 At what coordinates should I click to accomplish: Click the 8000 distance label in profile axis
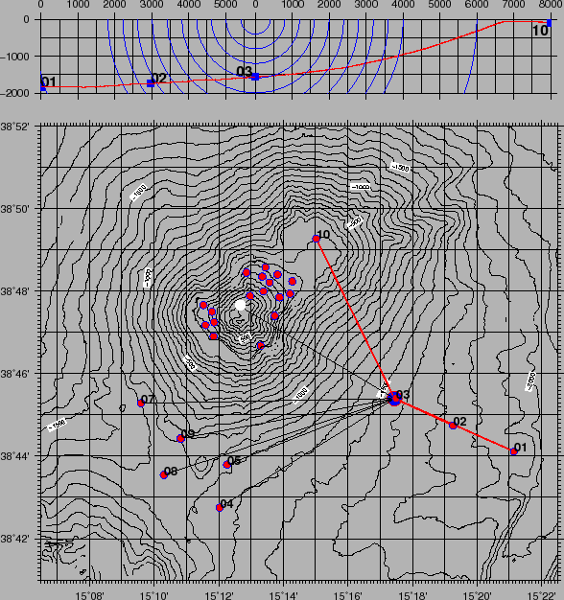pyautogui.click(x=551, y=5)
